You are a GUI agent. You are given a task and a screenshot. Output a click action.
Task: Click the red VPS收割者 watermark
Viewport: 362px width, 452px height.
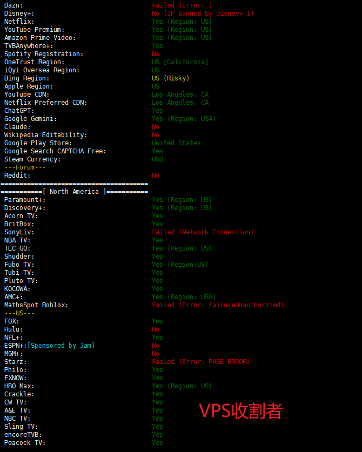tap(241, 411)
